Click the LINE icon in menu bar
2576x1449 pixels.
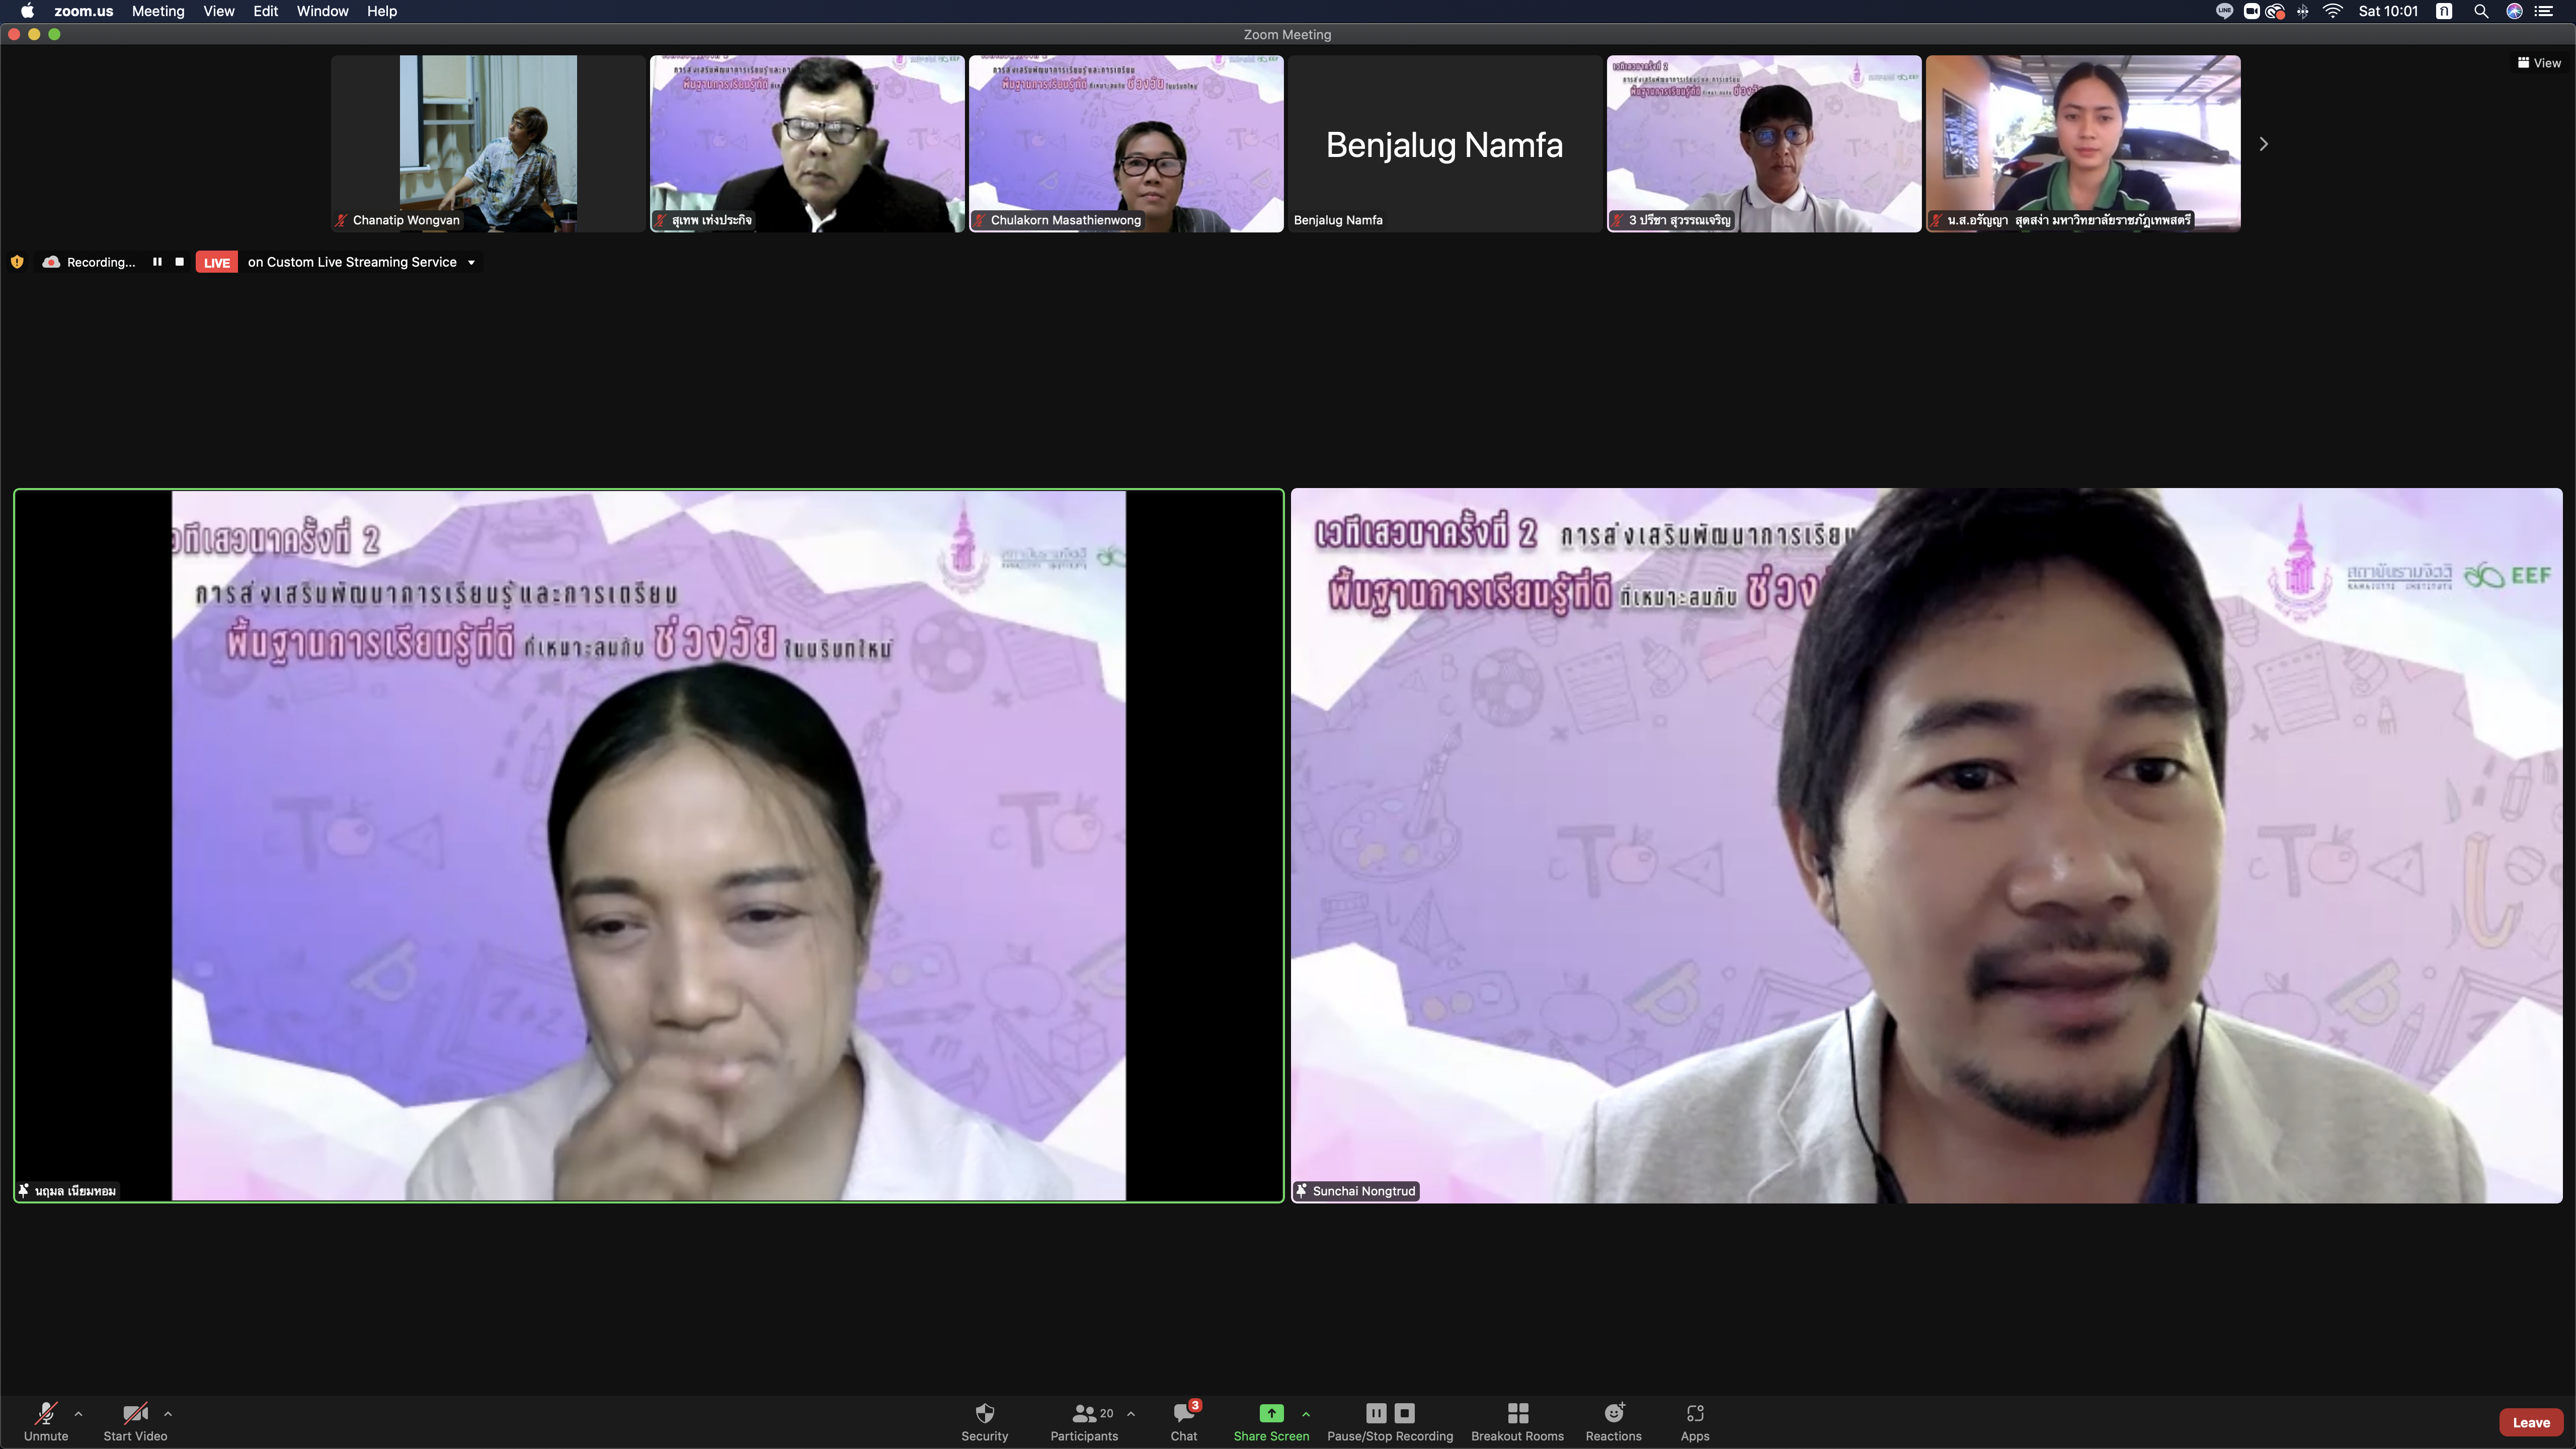tap(2224, 11)
